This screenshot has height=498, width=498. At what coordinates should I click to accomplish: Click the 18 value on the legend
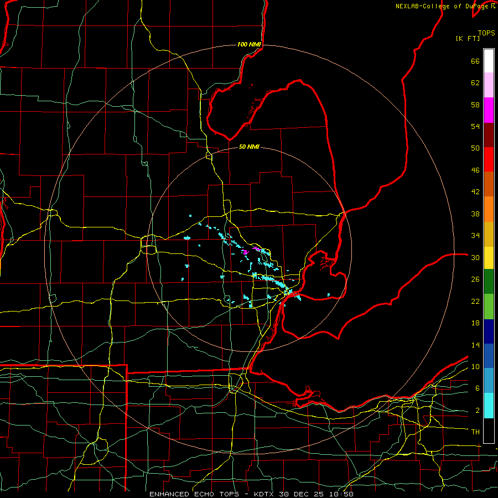point(475,323)
